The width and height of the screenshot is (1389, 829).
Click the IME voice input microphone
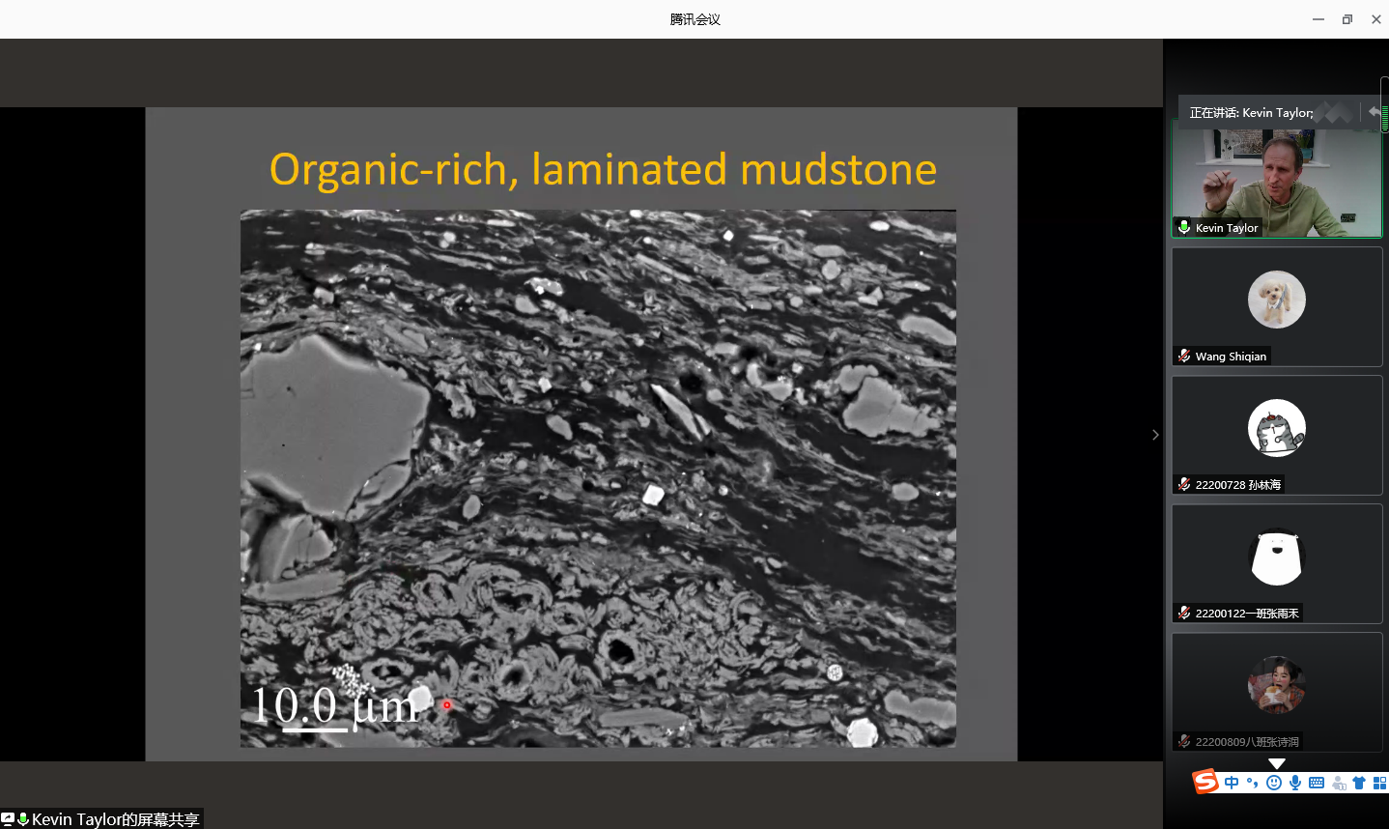point(1295,783)
